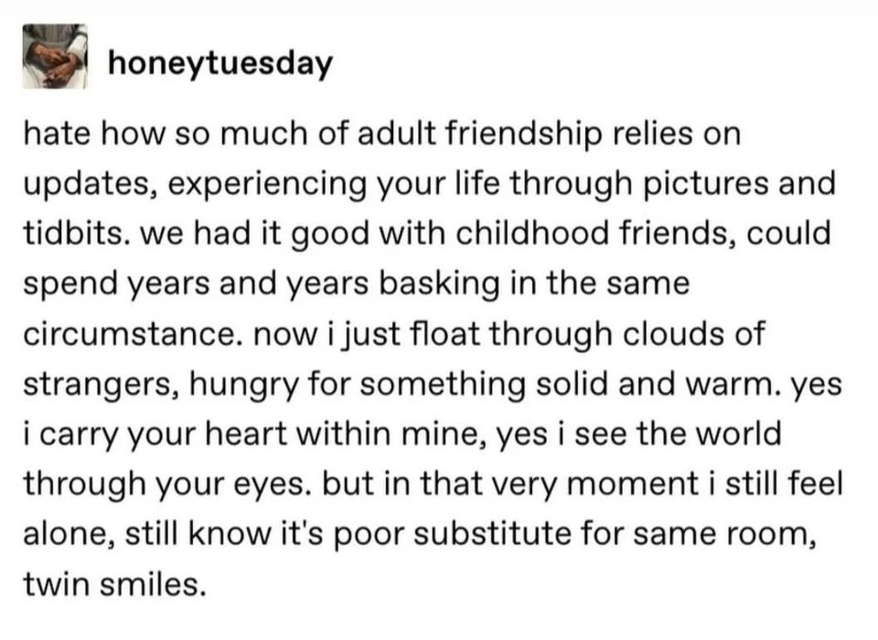Image resolution: width=878 pixels, height=640 pixels.
Task: Click the word "strangers," in the post
Action: tap(102, 383)
